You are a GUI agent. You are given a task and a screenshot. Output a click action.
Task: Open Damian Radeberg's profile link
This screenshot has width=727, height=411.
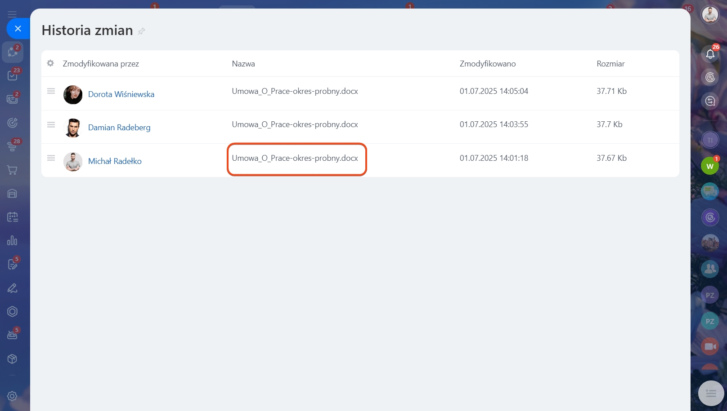[119, 128]
